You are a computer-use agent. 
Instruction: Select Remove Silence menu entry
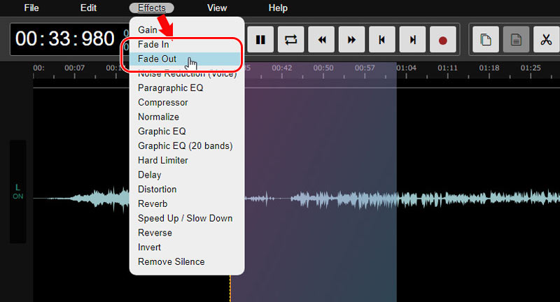coord(171,261)
